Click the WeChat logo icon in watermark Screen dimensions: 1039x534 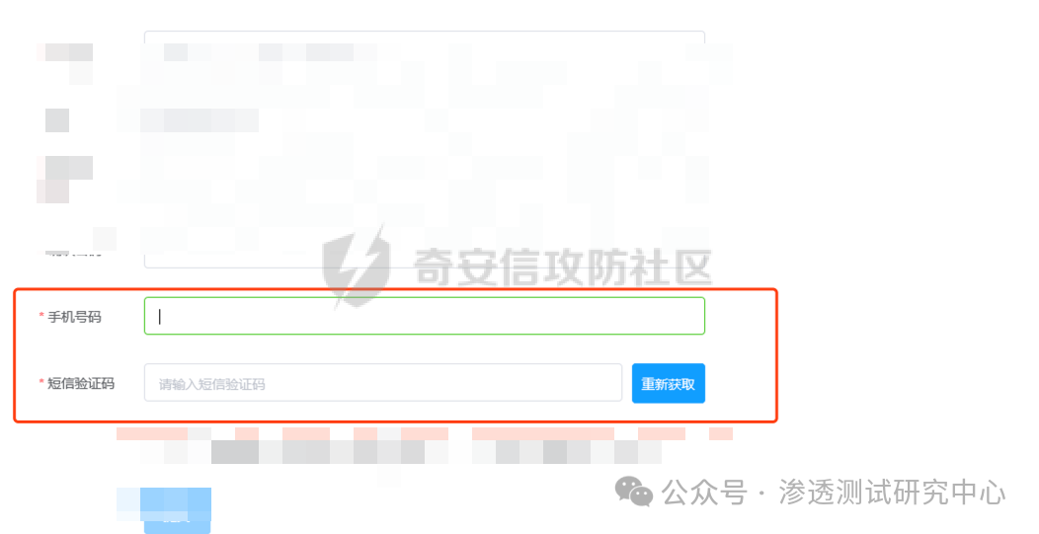tap(633, 492)
